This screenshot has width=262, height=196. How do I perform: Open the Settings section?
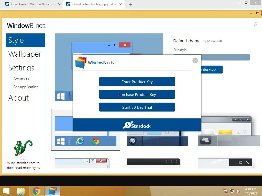[21, 68]
